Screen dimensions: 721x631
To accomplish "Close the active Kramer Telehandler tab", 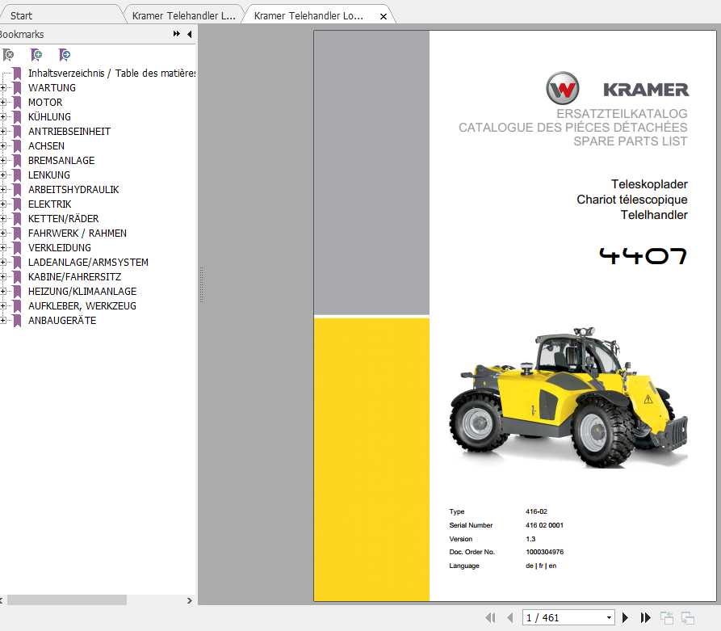I will coord(384,16).
